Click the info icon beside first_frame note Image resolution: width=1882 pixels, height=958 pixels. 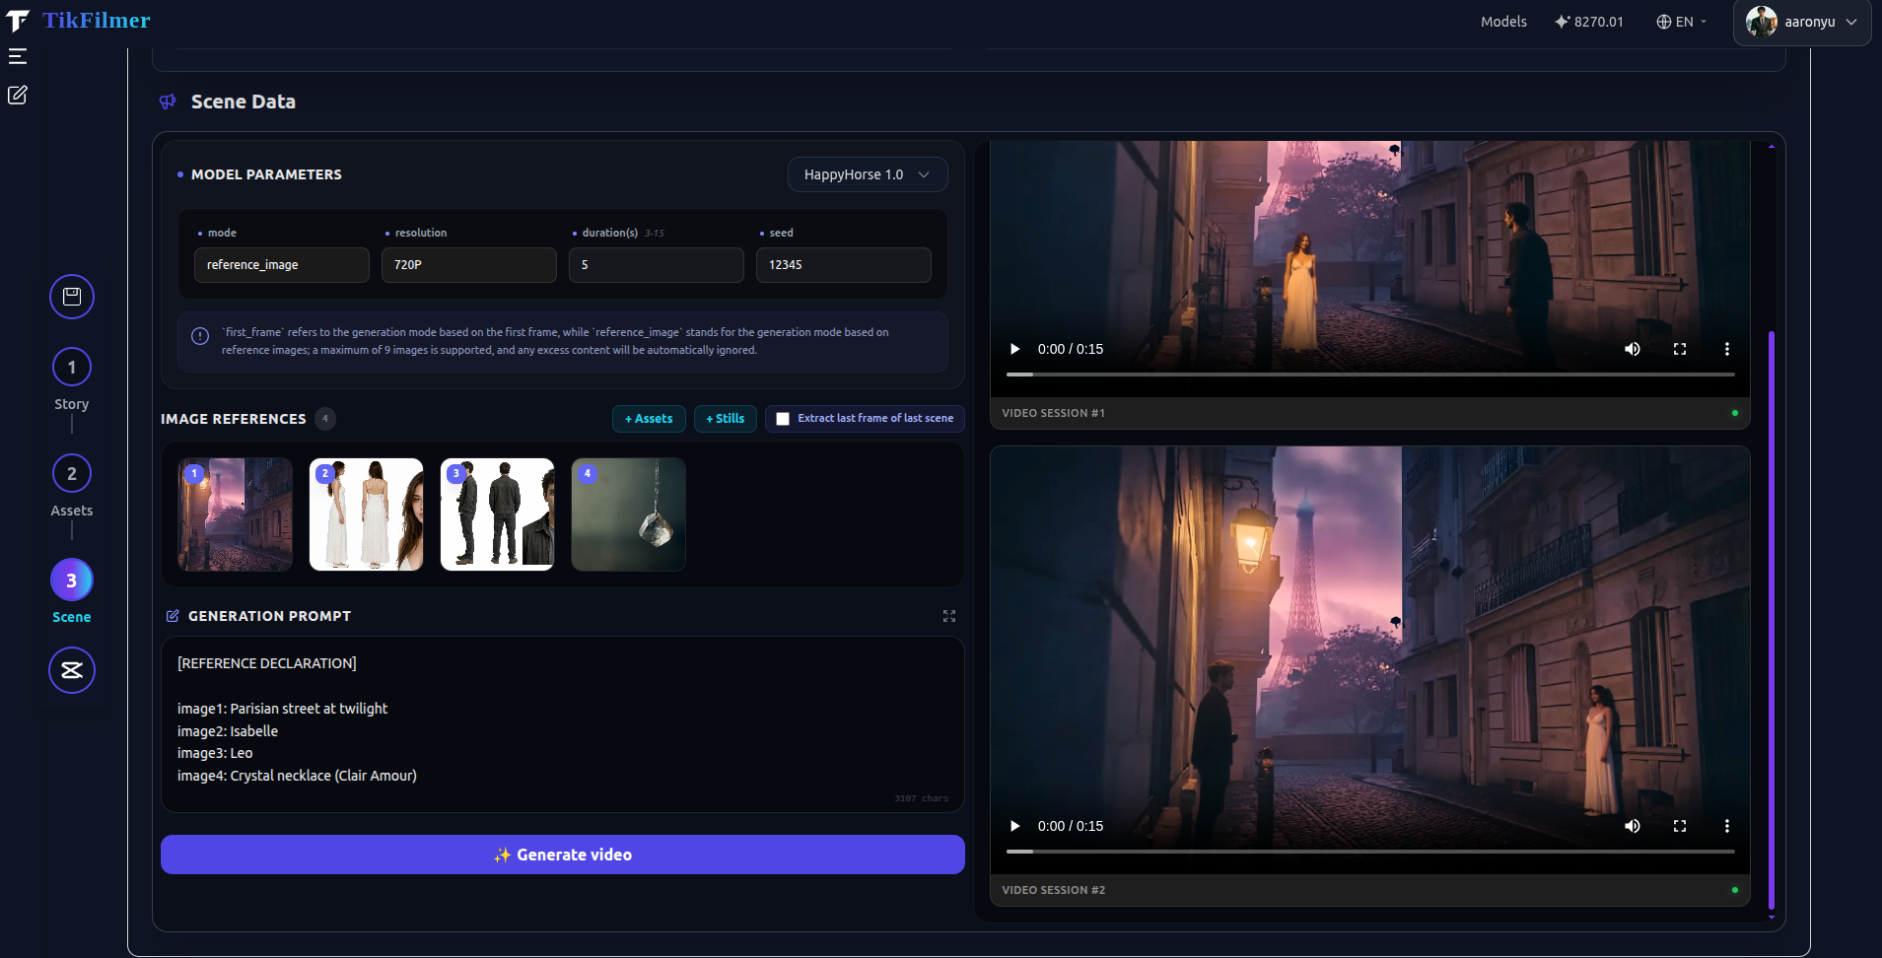click(200, 336)
